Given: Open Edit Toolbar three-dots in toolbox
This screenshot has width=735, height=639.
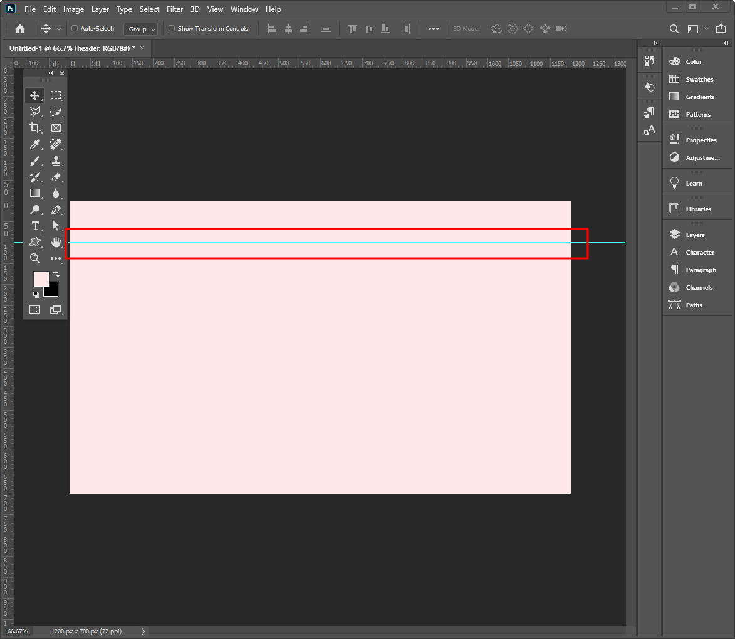Looking at the screenshot, I should point(56,258).
